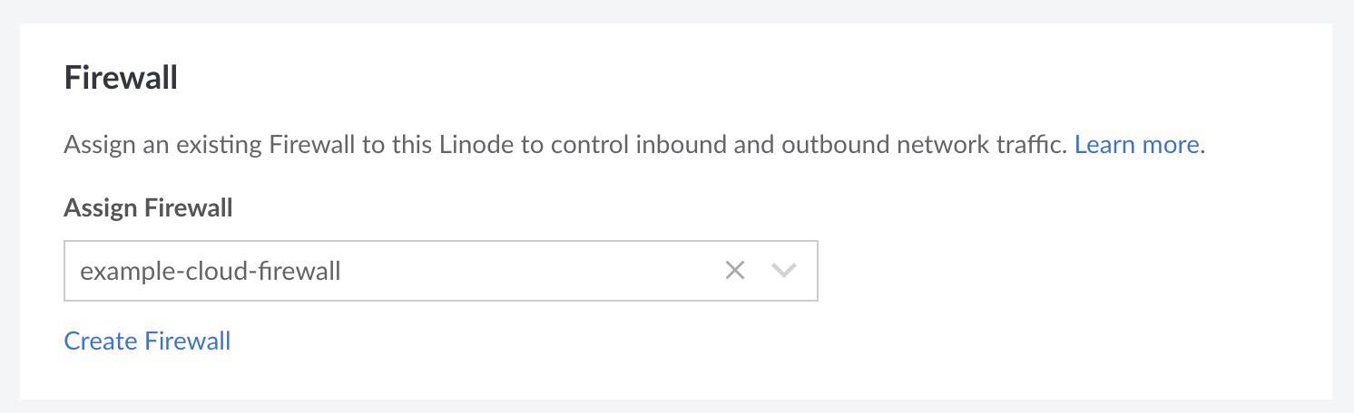Start creating a new firewall via link
The height and width of the screenshot is (413, 1354).
click(x=147, y=341)
